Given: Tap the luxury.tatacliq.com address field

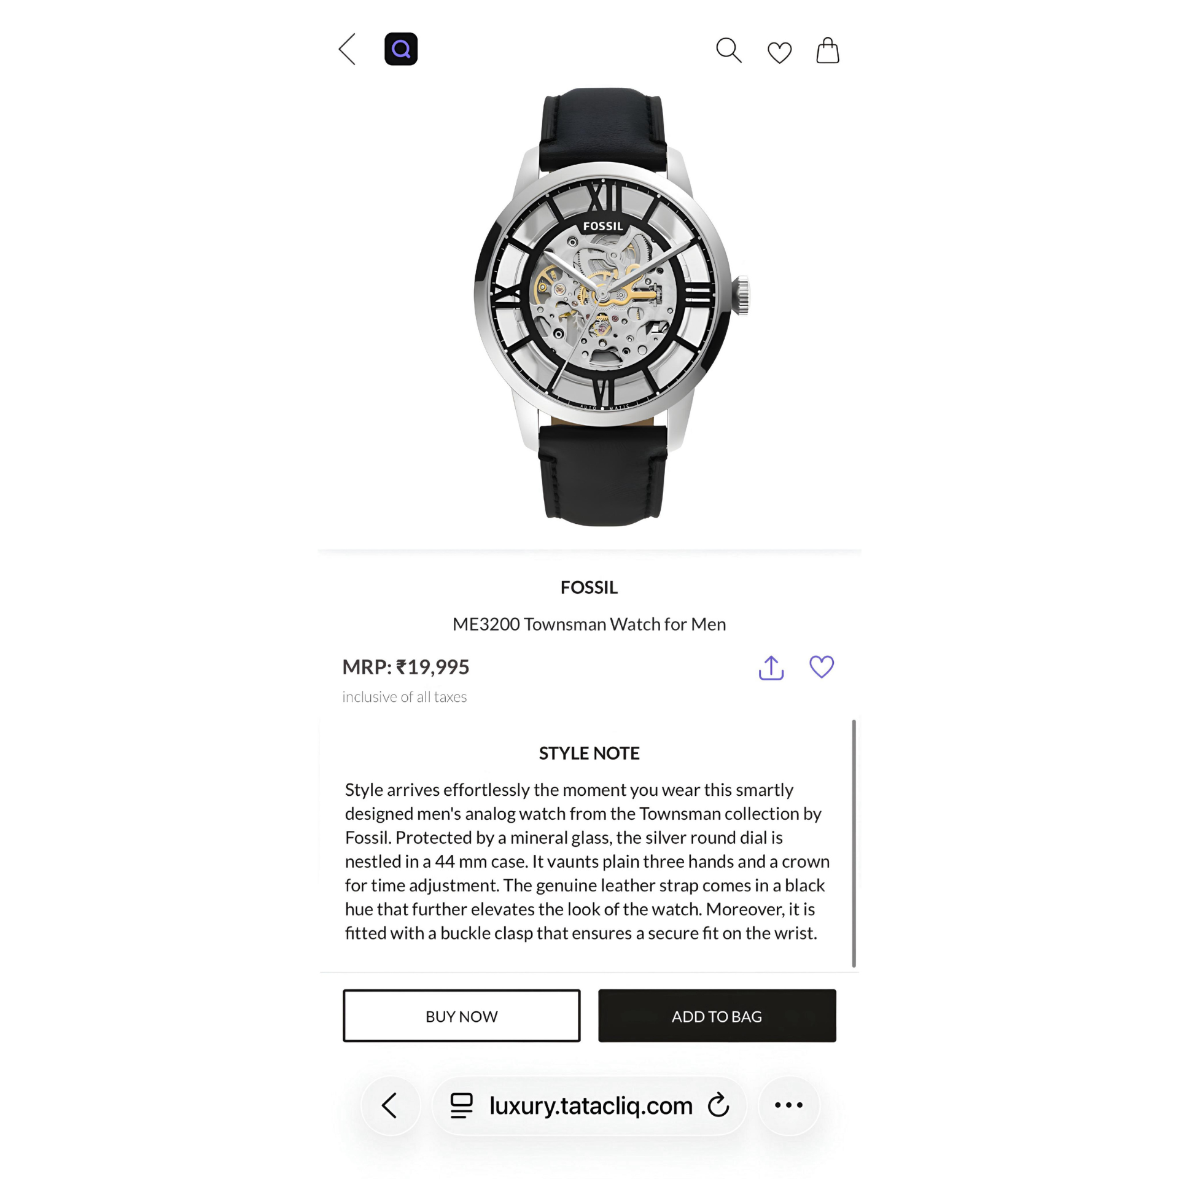Looking at the screenshot, I should tap(589, 1105).
